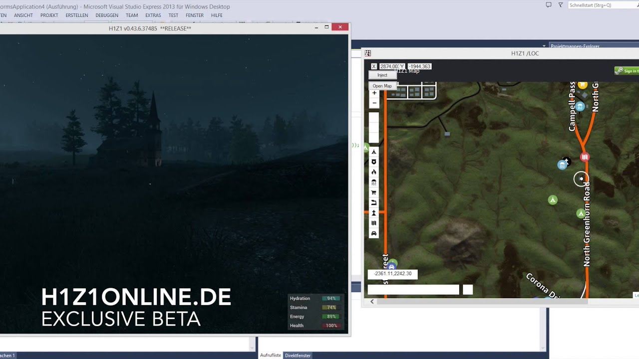Click the small white square box beside text box

click(468, 290)
